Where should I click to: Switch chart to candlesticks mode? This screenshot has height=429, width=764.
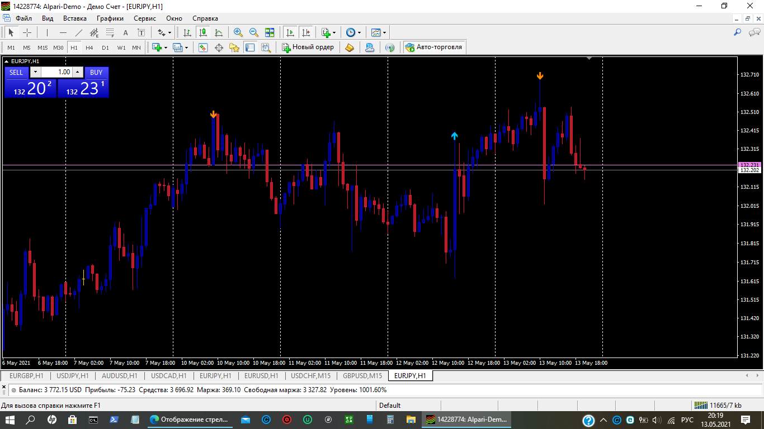point(203,32)
